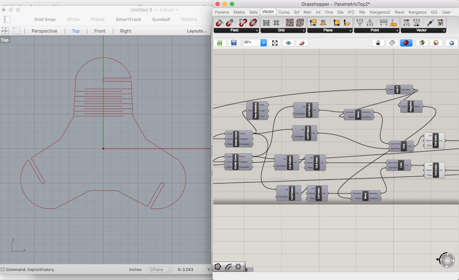Viewport: 459px width, 280px height.
Task: Click the red Sketch feather icon
Action: click(302, 43)
